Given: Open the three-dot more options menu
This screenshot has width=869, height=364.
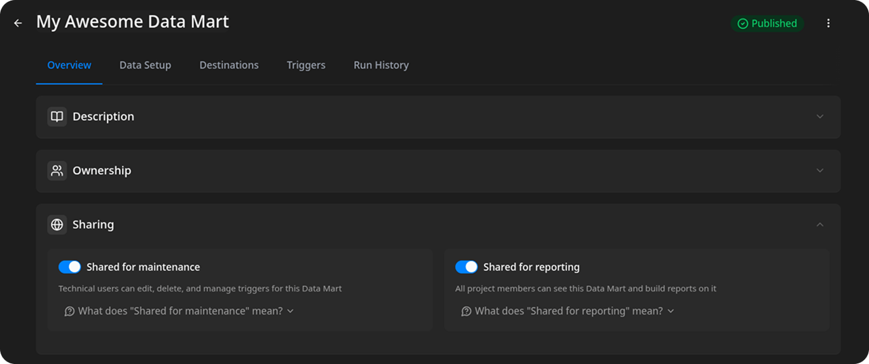Looking at the screenshot, I should click(828, 24).
